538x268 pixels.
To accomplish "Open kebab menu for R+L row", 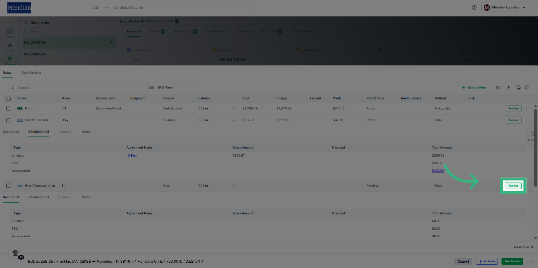I will [x=527, y=109].
